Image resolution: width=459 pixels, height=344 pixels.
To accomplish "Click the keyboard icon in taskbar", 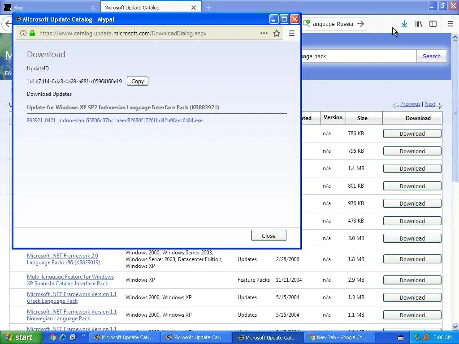I will click(x=401, y=338).
